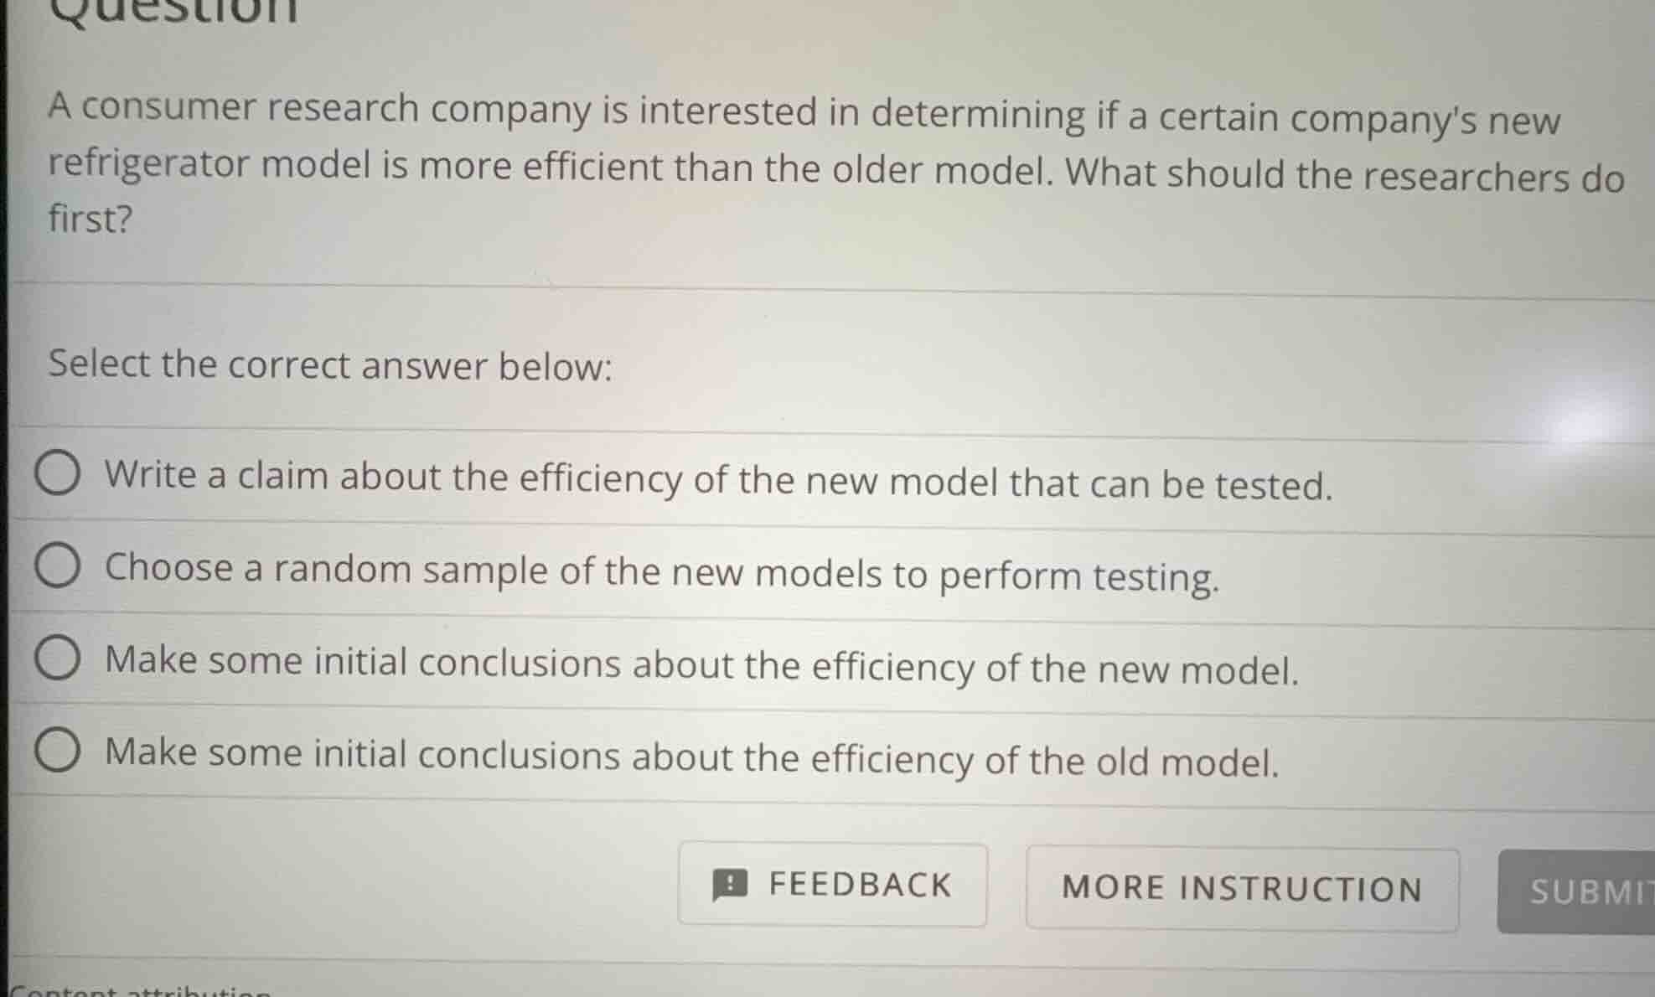Click the FEEDBACK button

[x=834, y=886]
